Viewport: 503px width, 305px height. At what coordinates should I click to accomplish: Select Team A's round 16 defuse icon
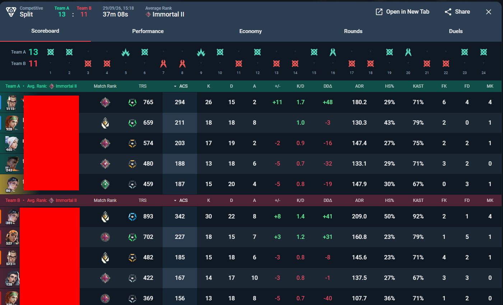click(333, 52)
